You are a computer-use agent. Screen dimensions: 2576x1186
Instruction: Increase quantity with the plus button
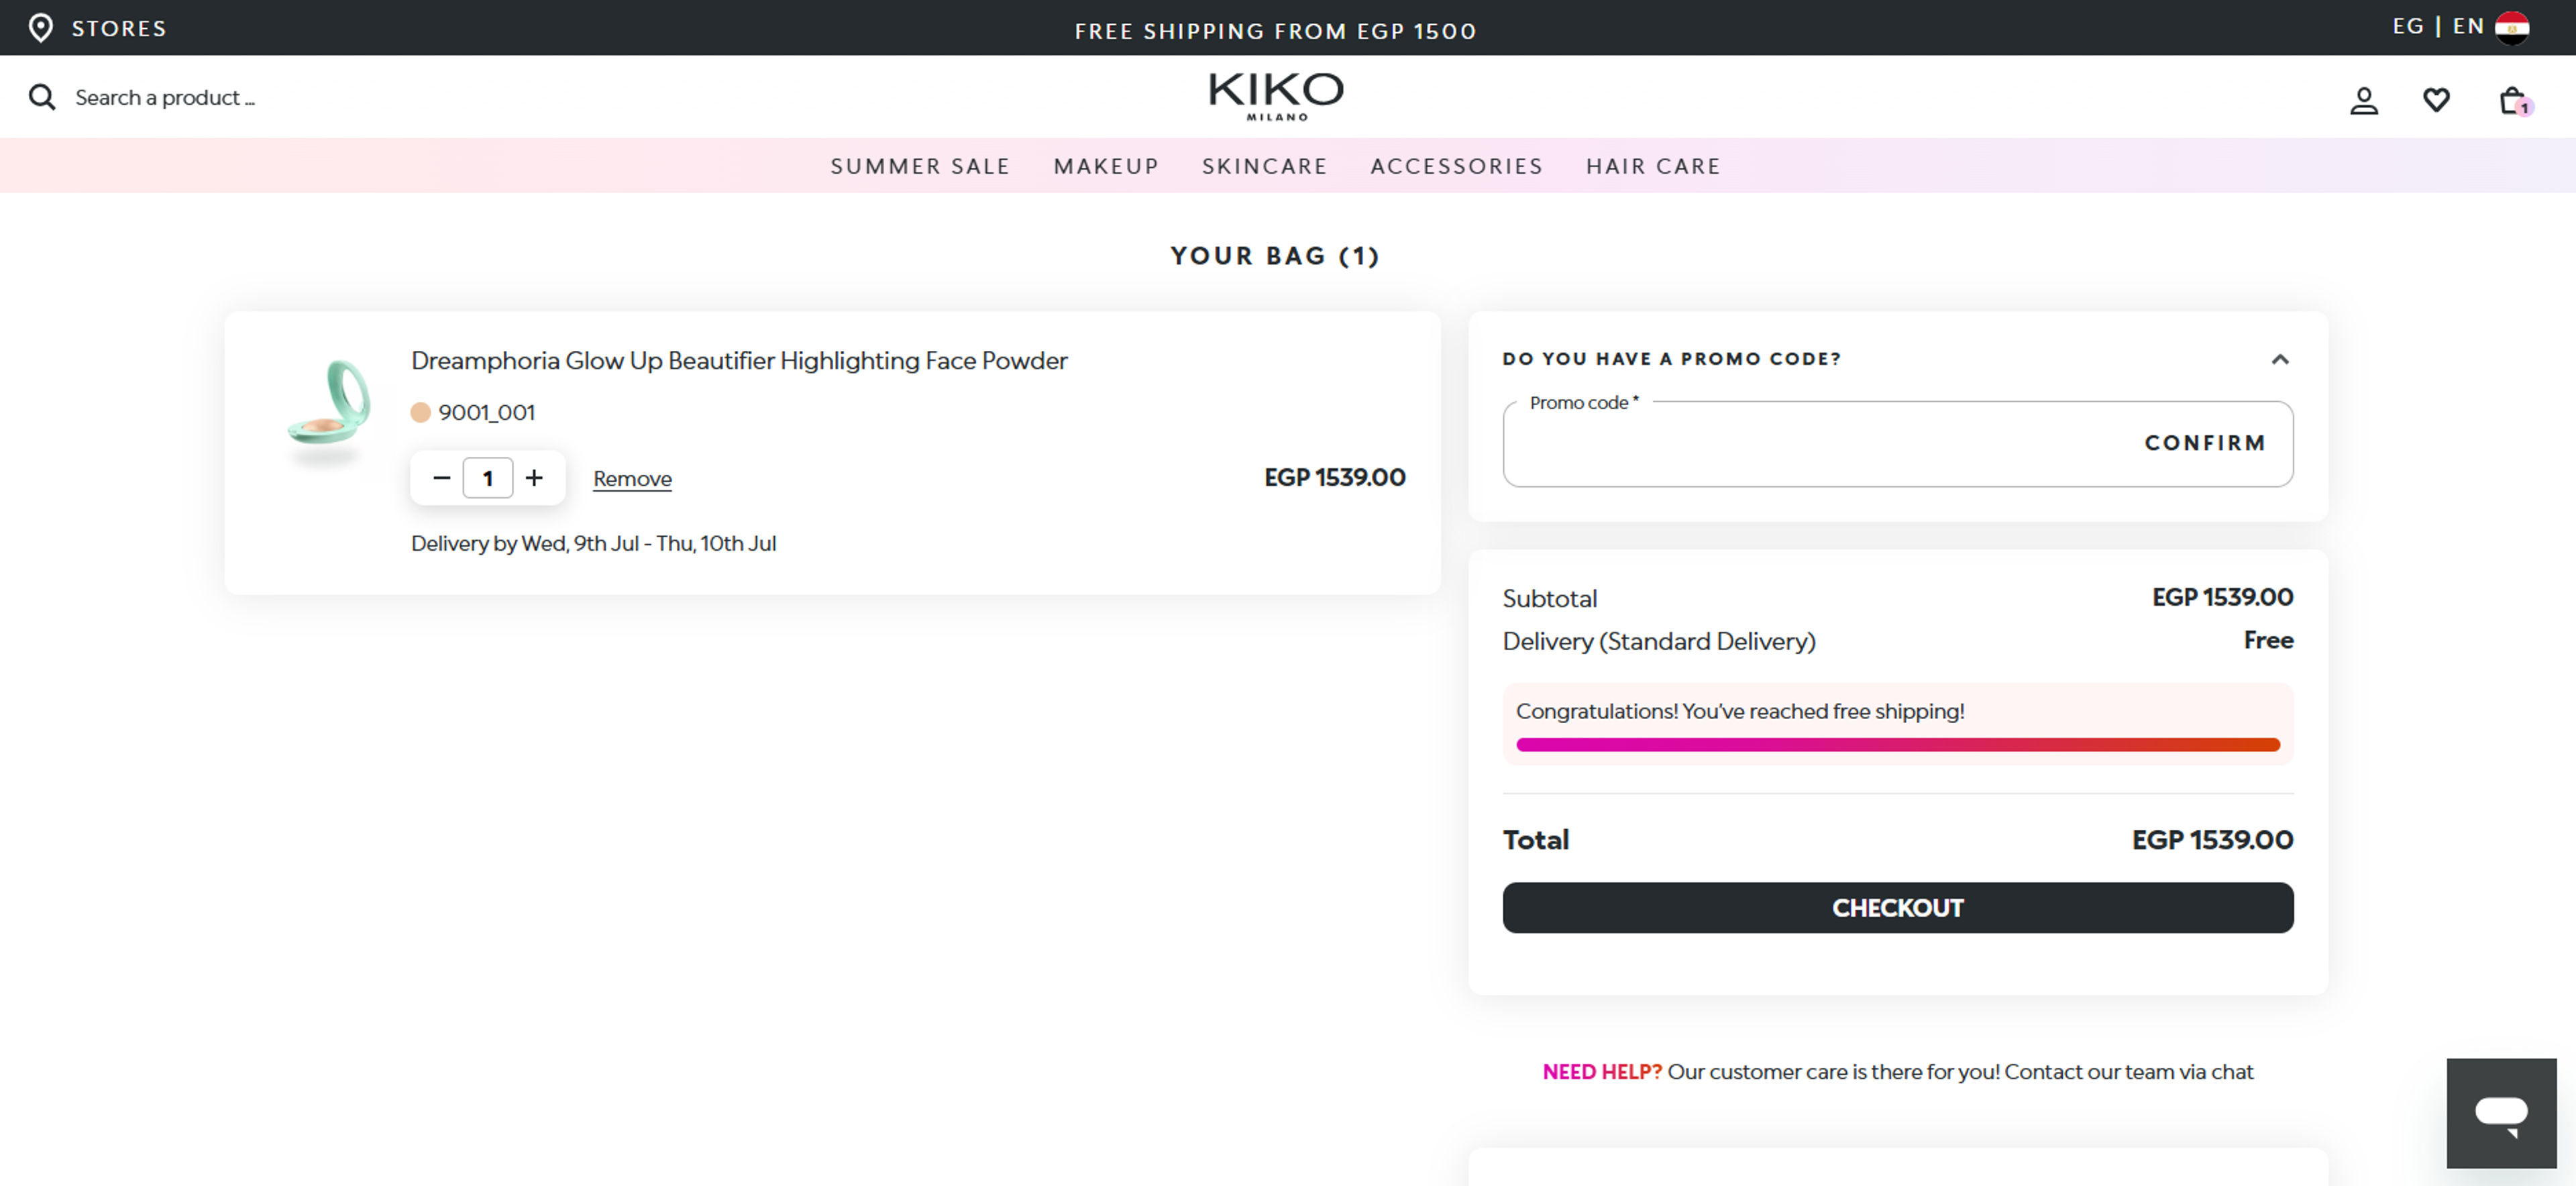534,478
